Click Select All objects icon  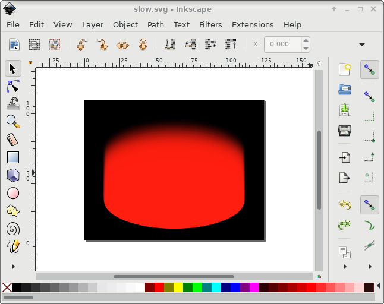click(x=14, y=45)
